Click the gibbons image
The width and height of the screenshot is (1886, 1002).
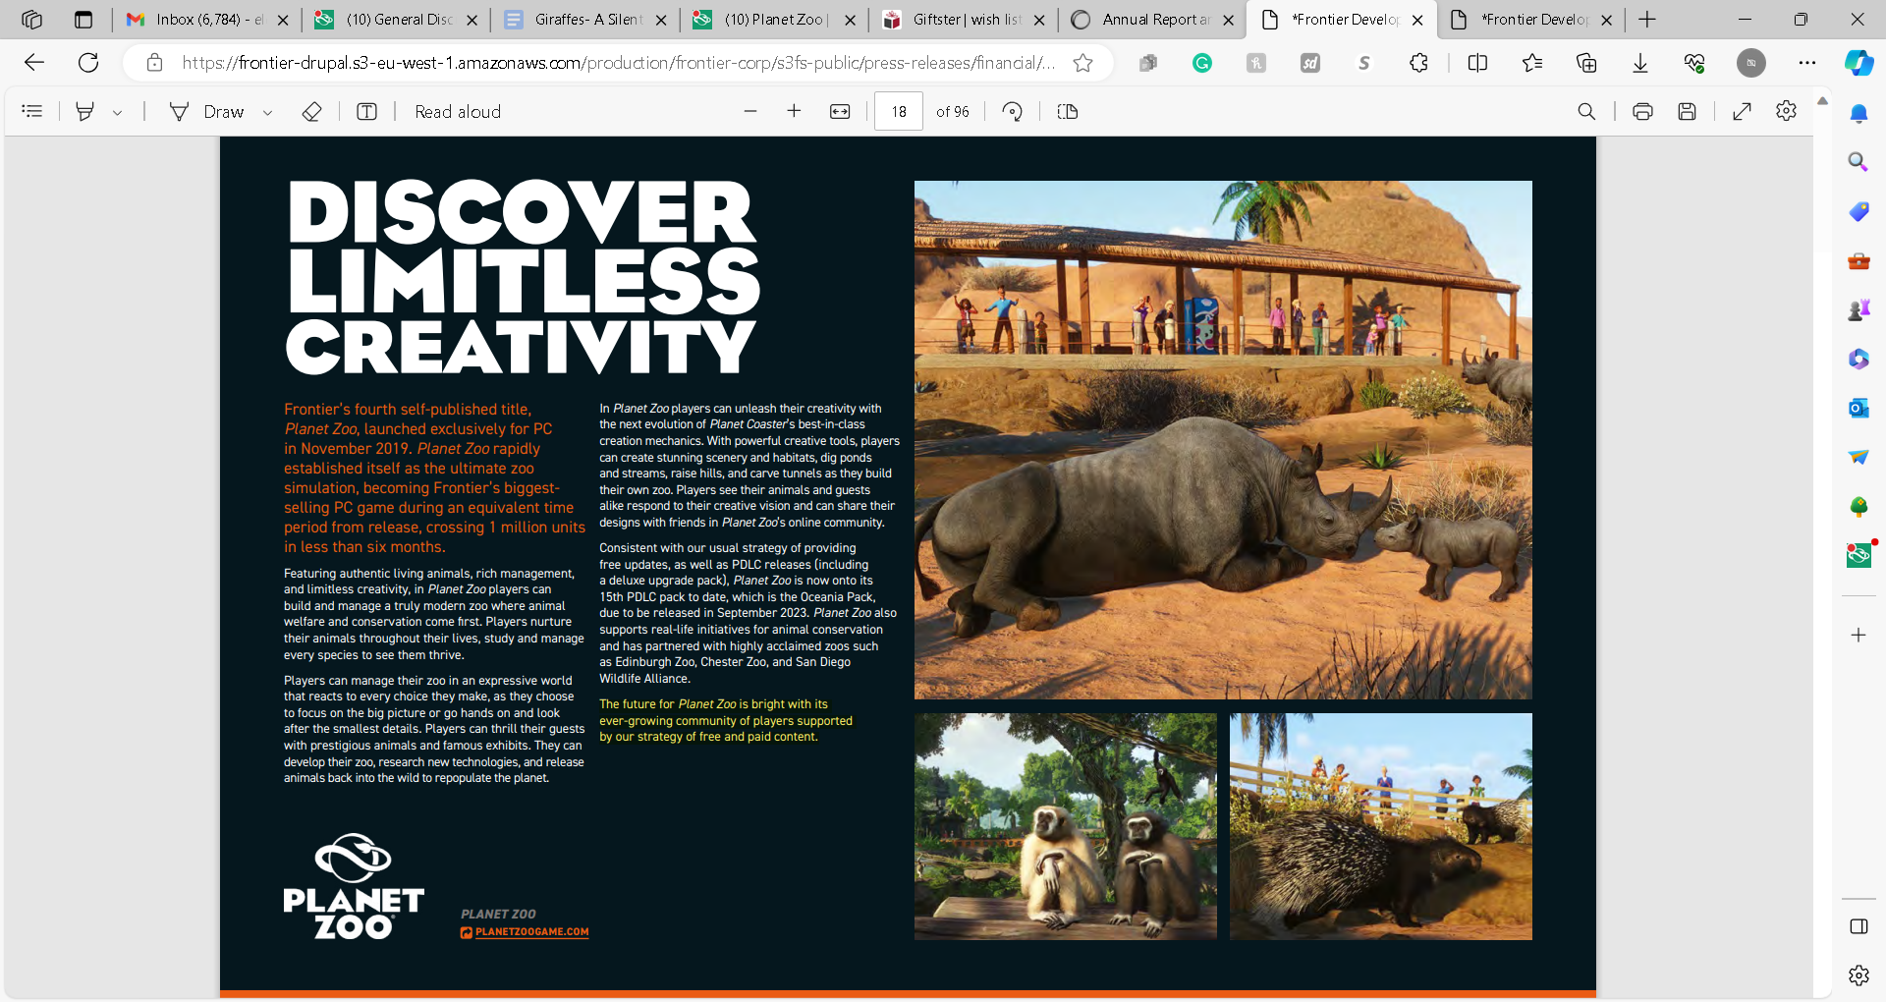point(1066,826)
